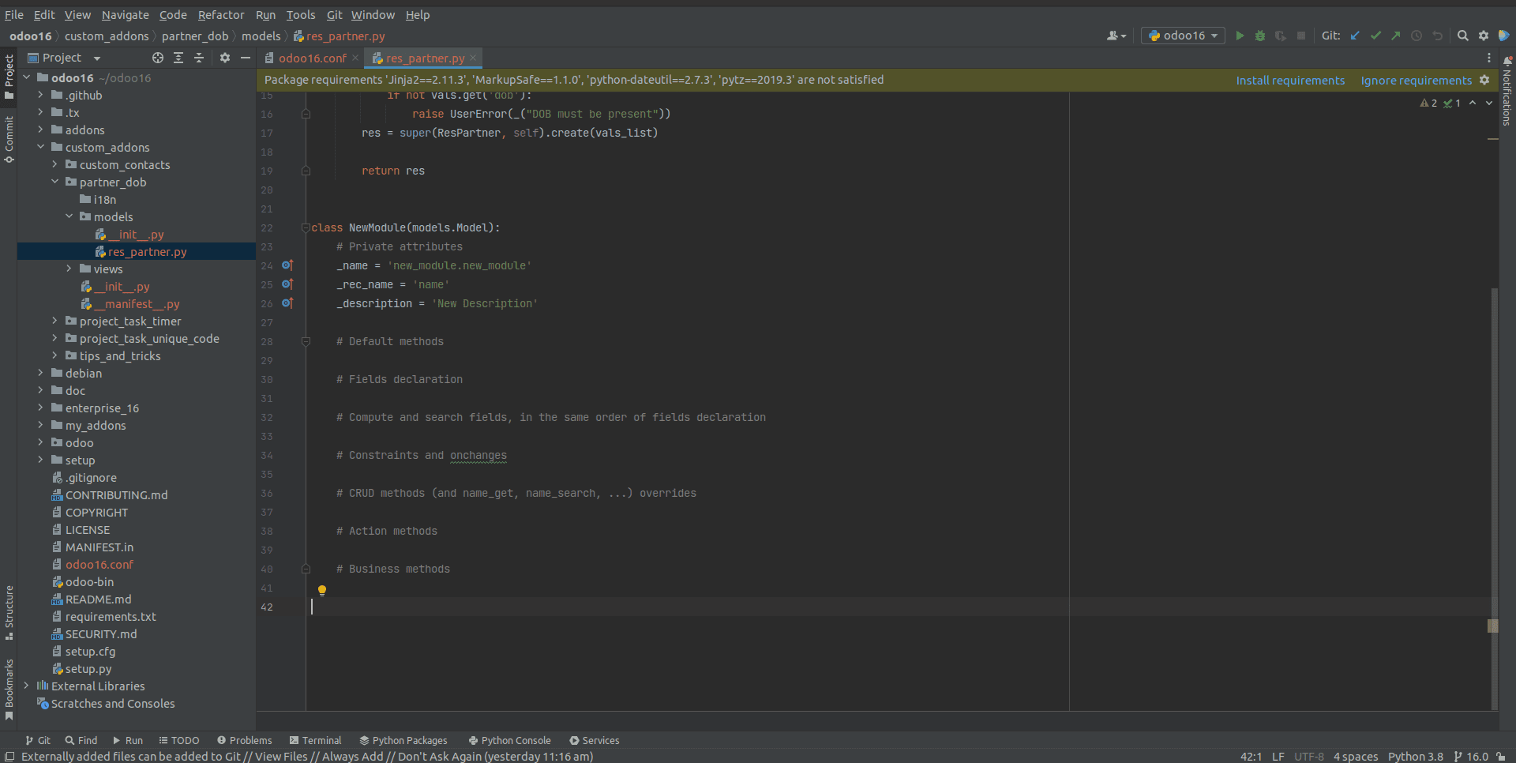Viewport: 1516px width, 763px height.
Task: Open the odoo16 run configuration dropdown
Action: [x=1183, y=36]
